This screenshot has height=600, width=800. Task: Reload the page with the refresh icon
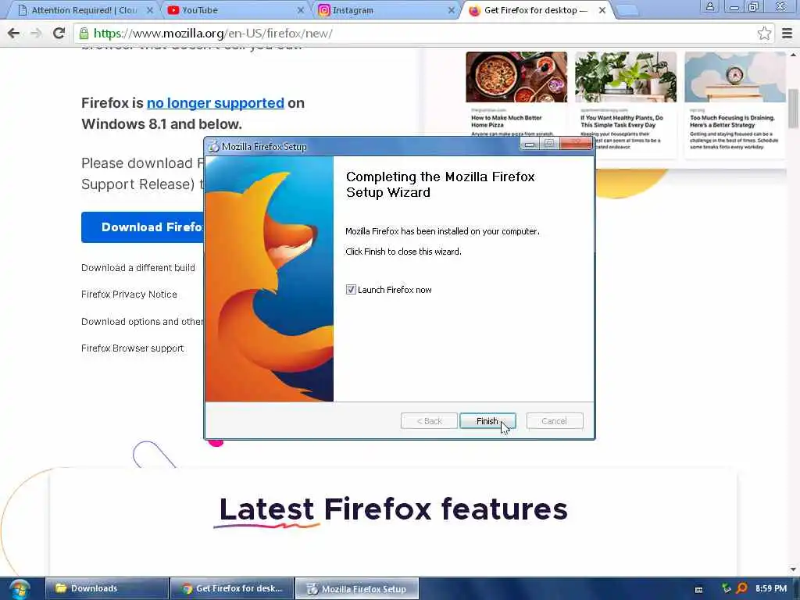point(59,34)
